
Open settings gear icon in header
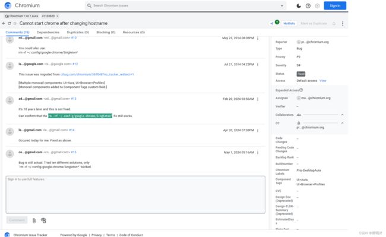(x=317, y=6)
